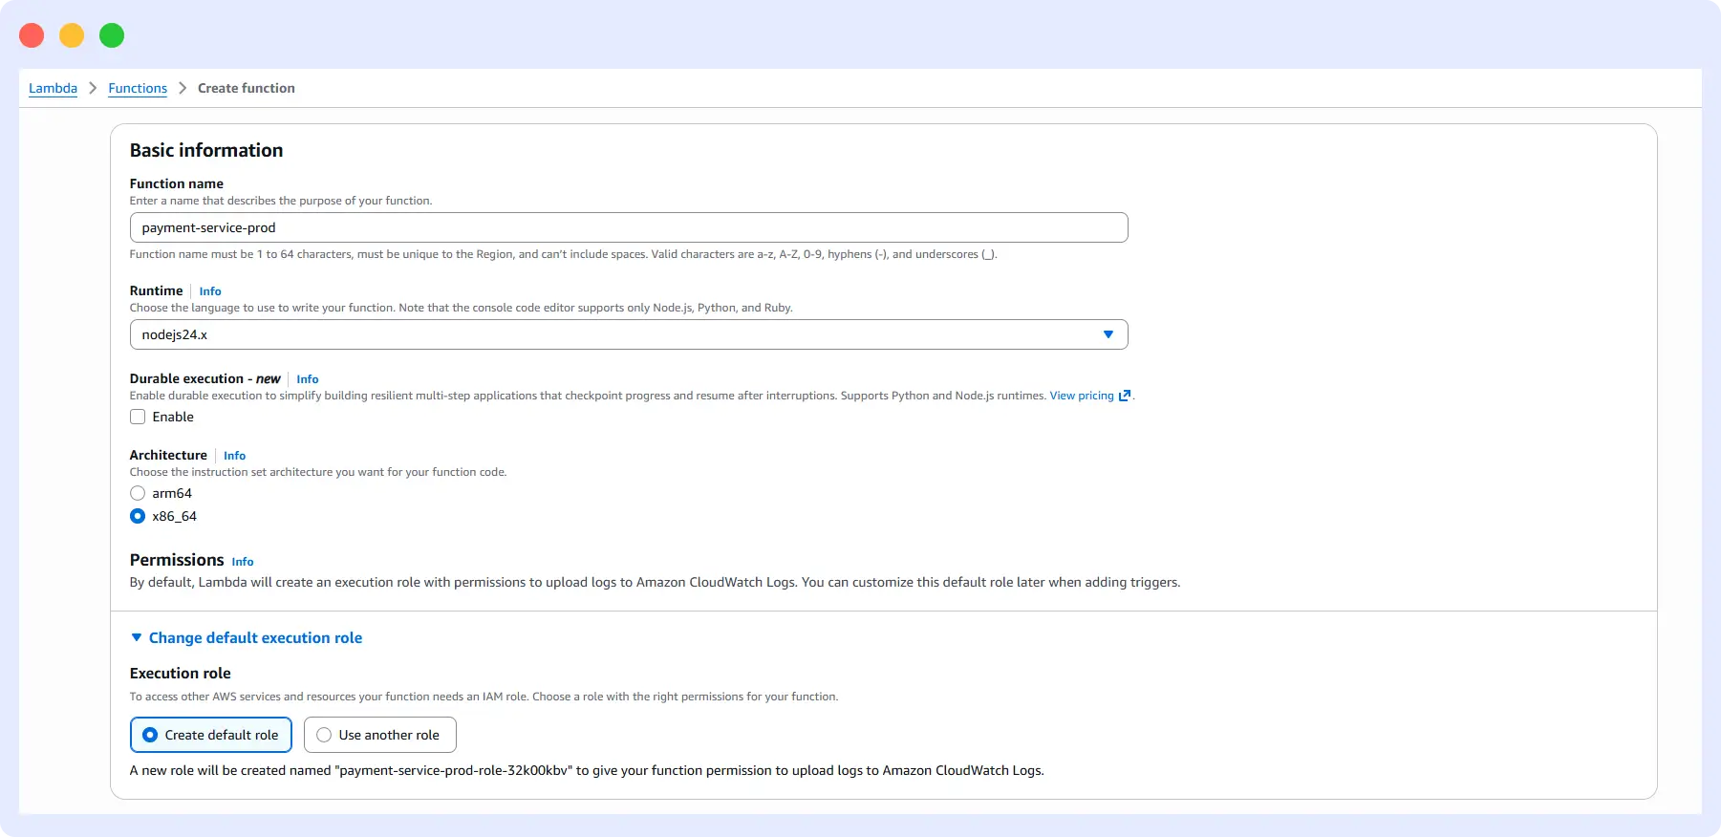Click the Function name input field
The width and height of the screenshot is (1721, 837).
[x=629, y=227]
